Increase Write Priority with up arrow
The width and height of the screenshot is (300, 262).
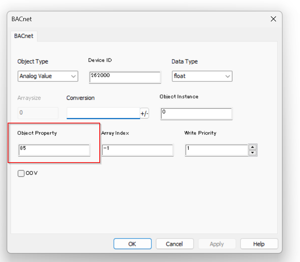pos(252,147)
